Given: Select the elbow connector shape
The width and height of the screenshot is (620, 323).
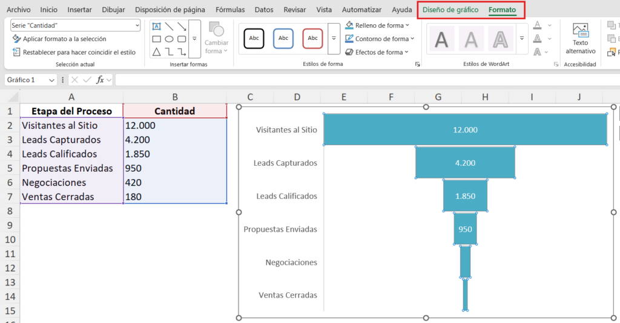Looking at the screenshot, I should (x=170, y=52).
